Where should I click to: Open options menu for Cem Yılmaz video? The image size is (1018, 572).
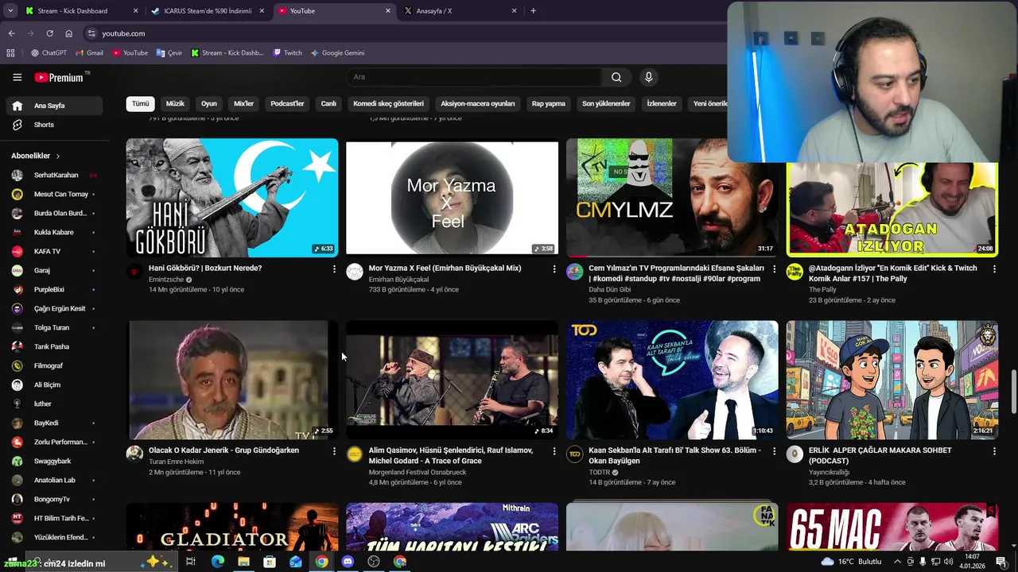[x=774, y=269]
